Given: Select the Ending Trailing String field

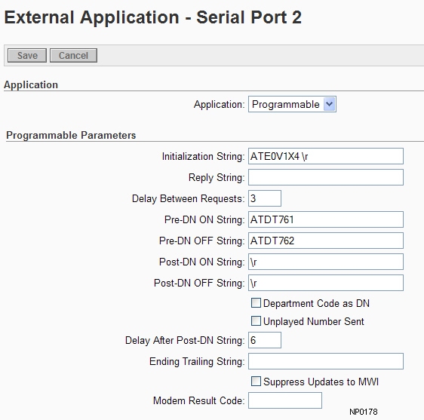Looking at the screenshot, I should (326, 361).
